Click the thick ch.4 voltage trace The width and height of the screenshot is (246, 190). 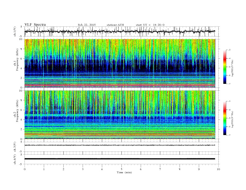coord(120,159)
